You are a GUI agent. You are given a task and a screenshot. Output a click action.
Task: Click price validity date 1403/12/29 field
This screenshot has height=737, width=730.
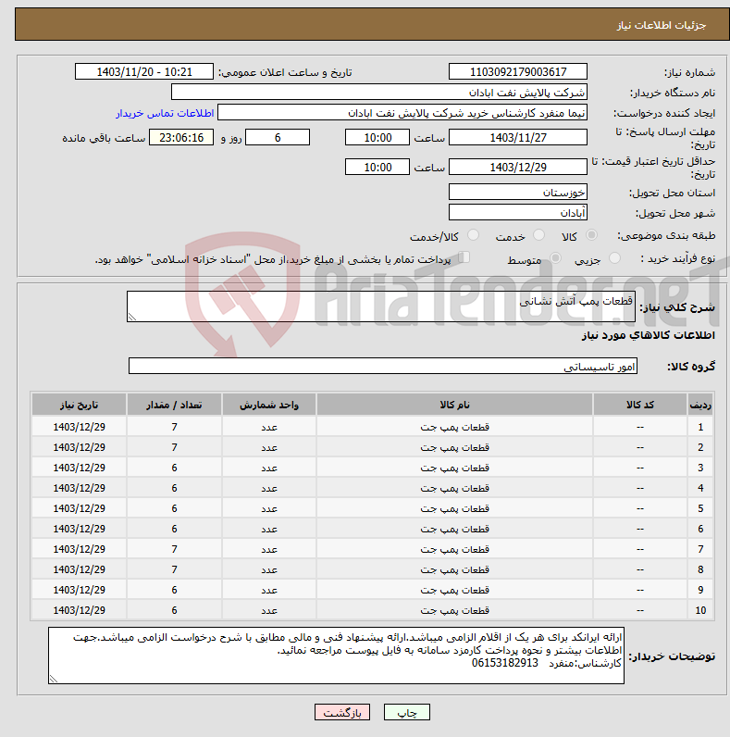(x=518, y=168)
